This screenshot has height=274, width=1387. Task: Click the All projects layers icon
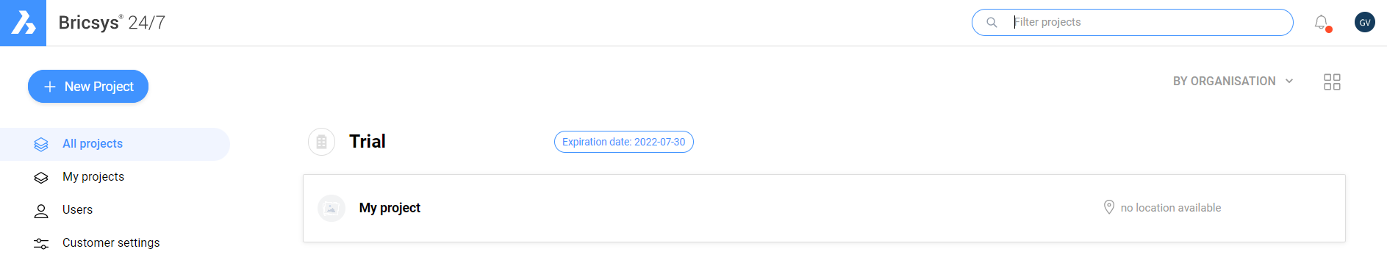[41, 144]
